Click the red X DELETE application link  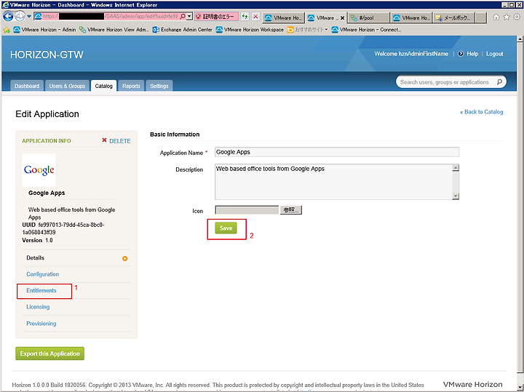pos(116,141)
